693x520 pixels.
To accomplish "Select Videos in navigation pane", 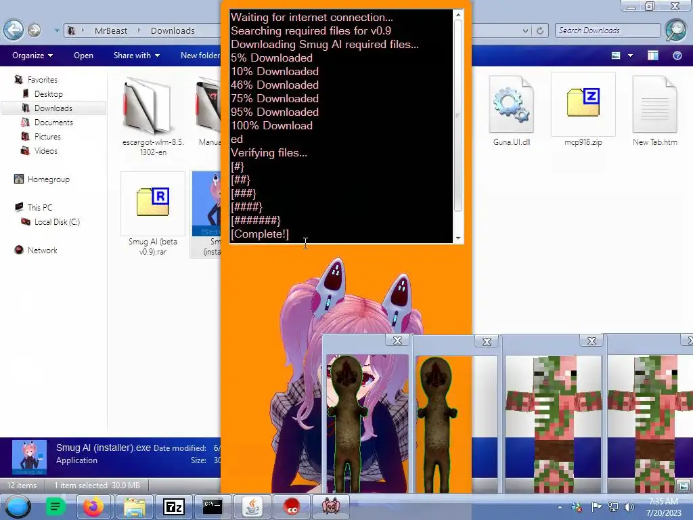I will click(x=45, y=150).
